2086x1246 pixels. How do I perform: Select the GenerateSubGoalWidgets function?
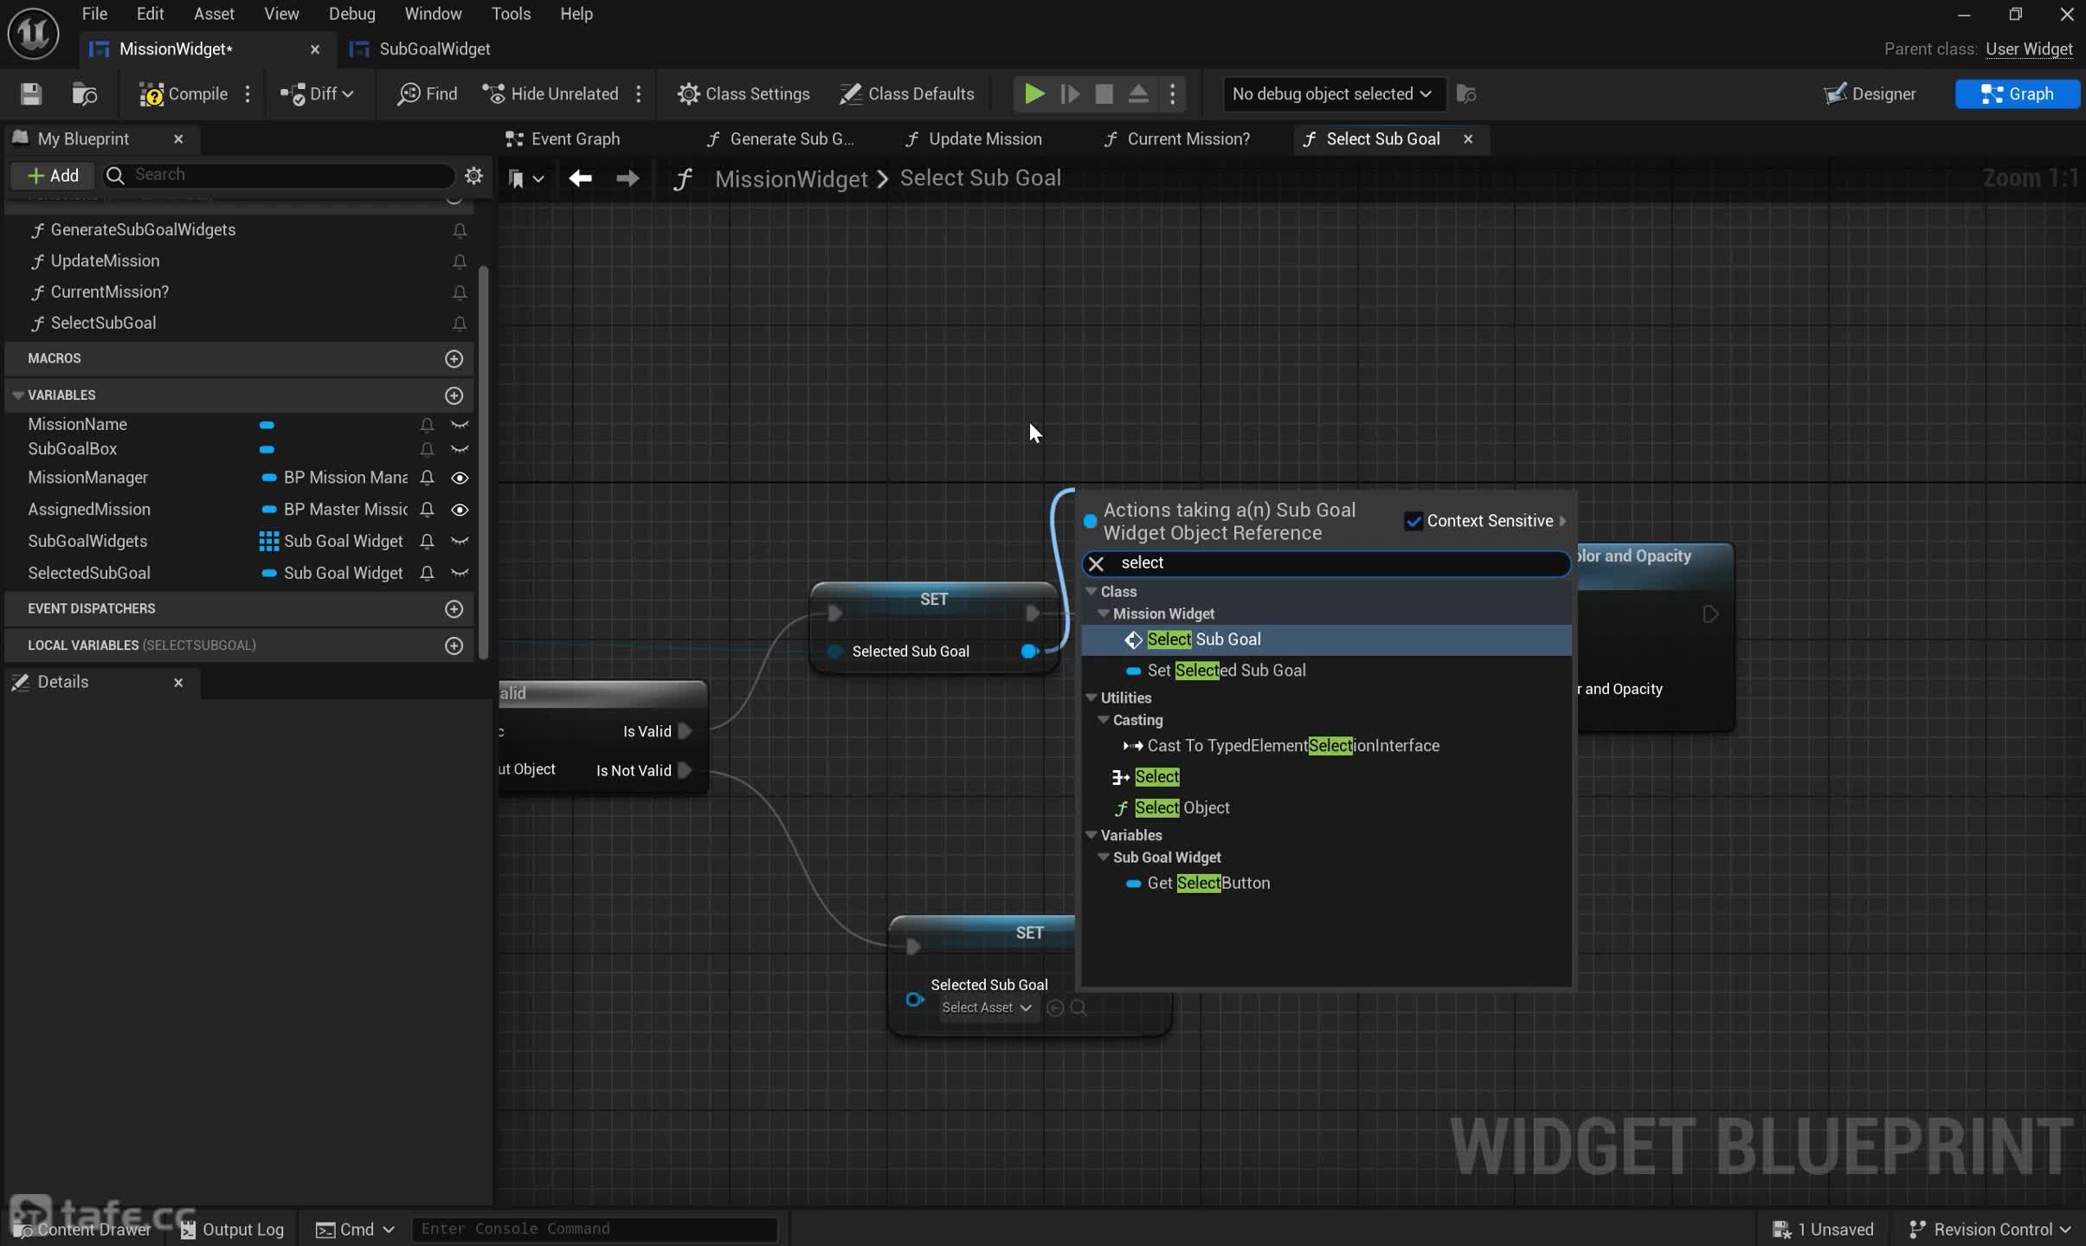point(143,229)
